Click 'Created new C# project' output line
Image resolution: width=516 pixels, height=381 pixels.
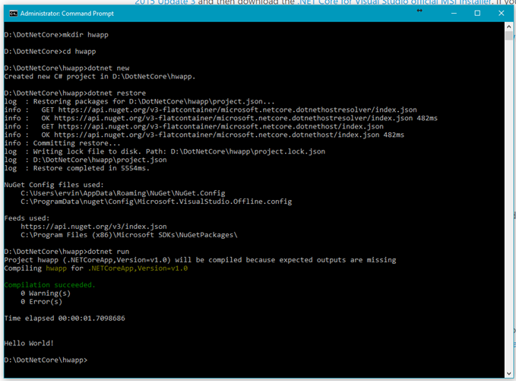[100, 77]
